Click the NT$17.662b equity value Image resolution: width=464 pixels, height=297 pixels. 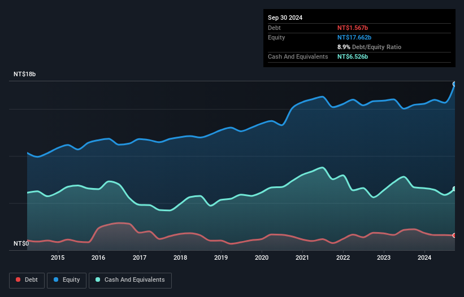tap(354, 37)
